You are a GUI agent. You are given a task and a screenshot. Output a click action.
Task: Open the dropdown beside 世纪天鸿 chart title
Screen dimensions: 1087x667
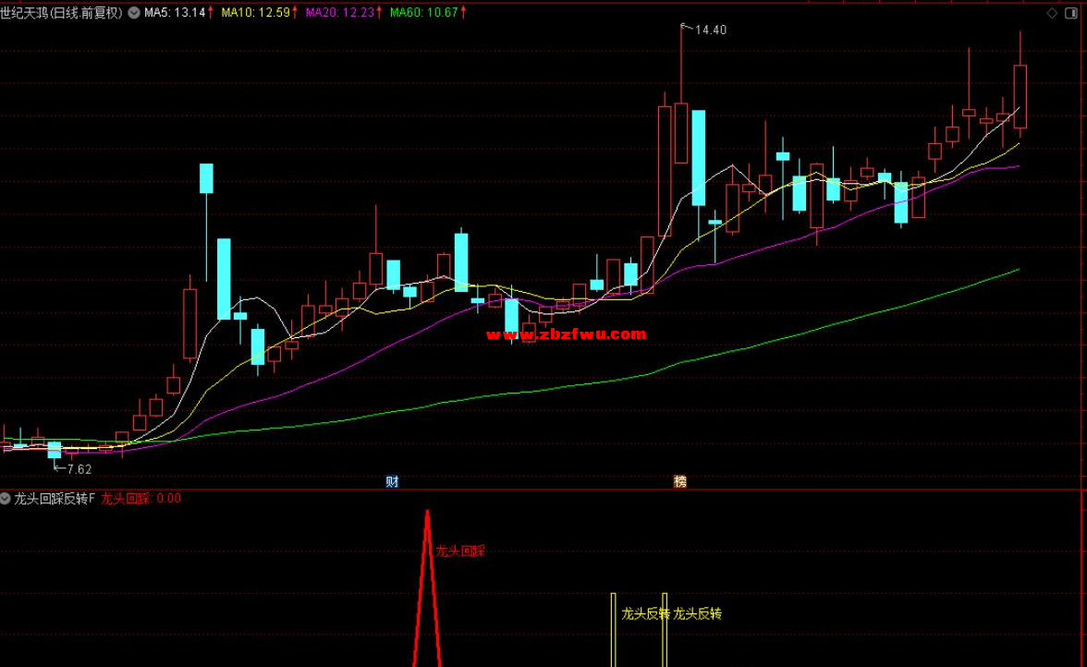(134, 13)
